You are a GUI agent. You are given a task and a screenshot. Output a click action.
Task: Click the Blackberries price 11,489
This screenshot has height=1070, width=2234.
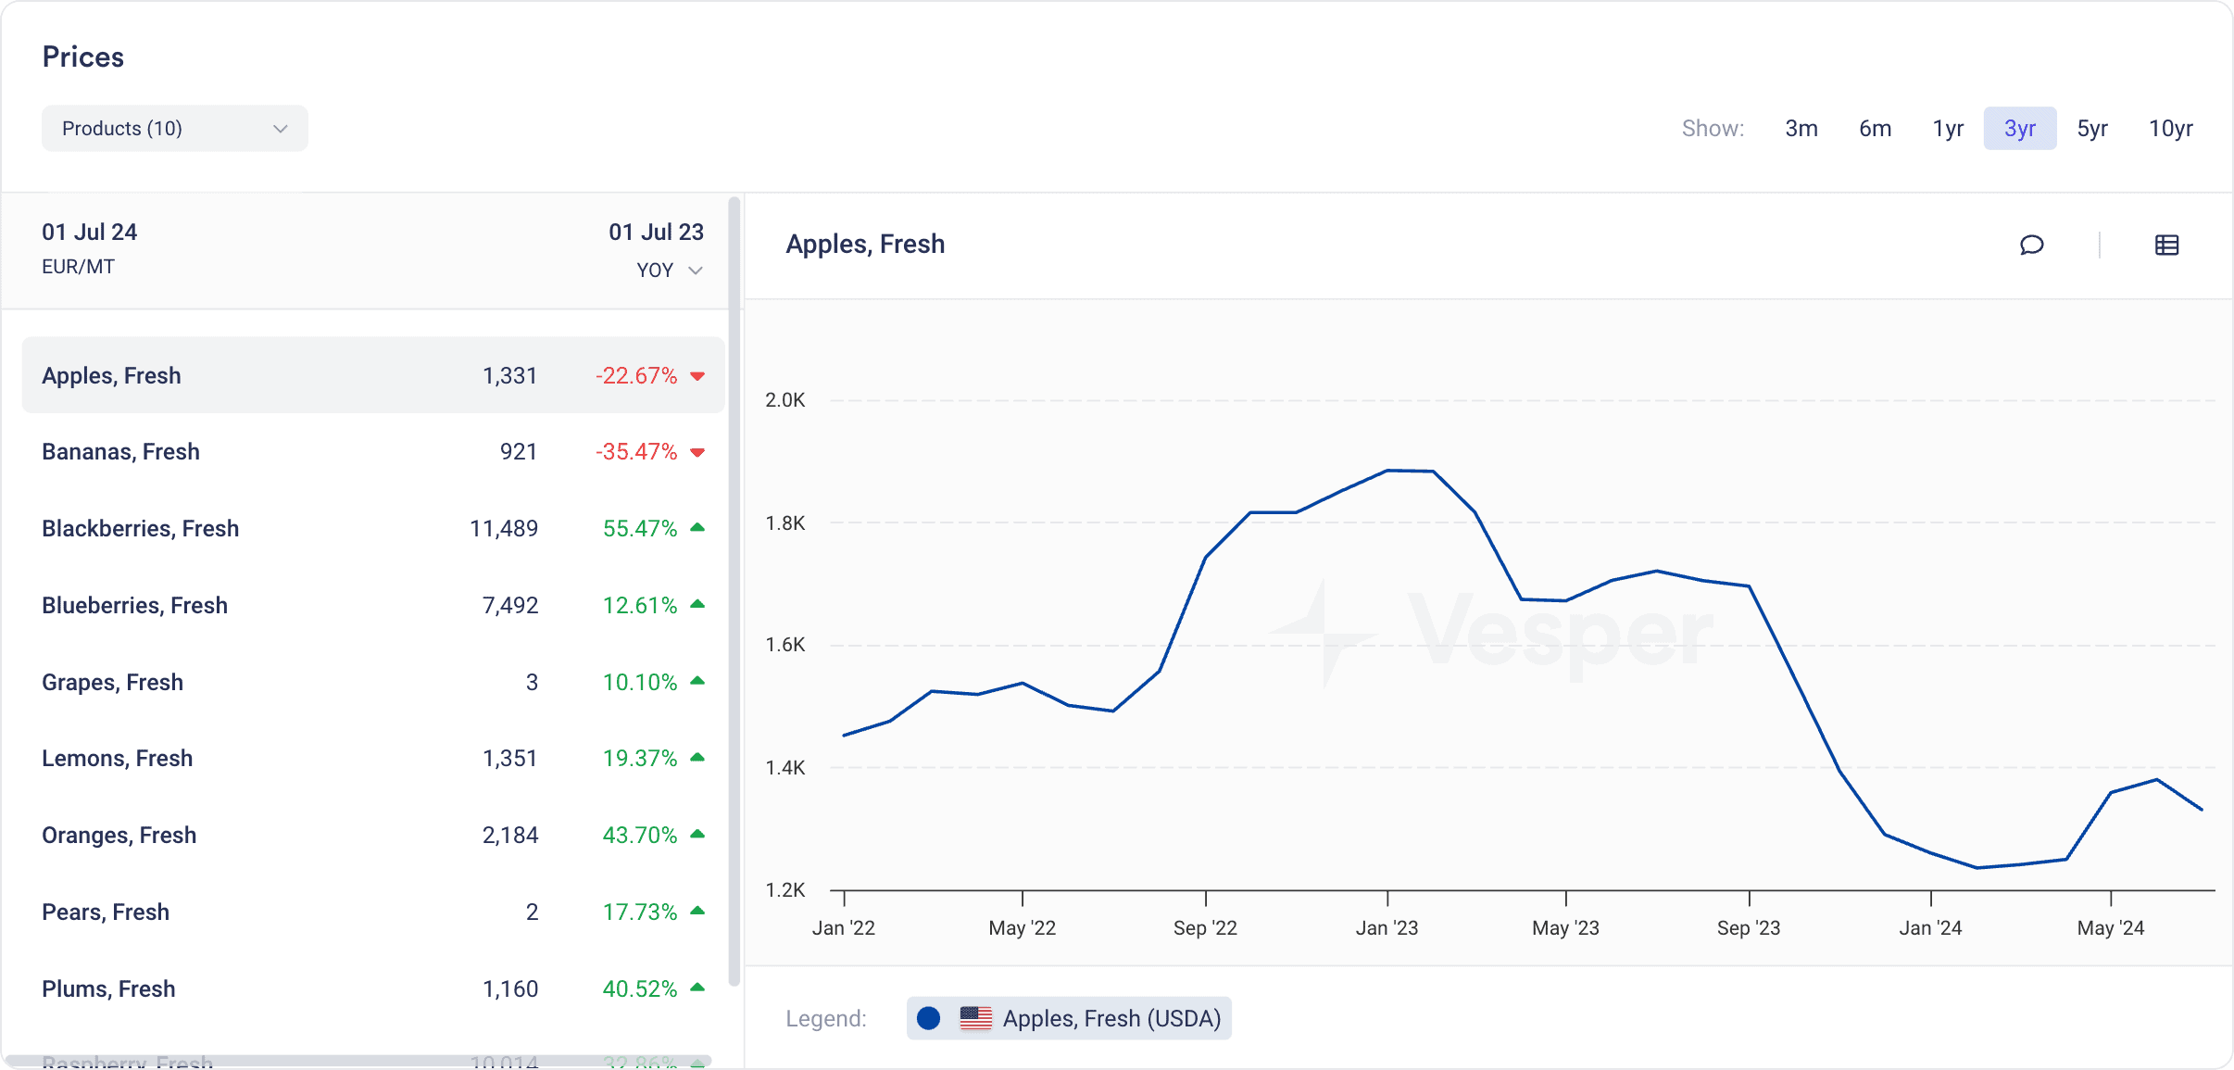click(504, 528)
